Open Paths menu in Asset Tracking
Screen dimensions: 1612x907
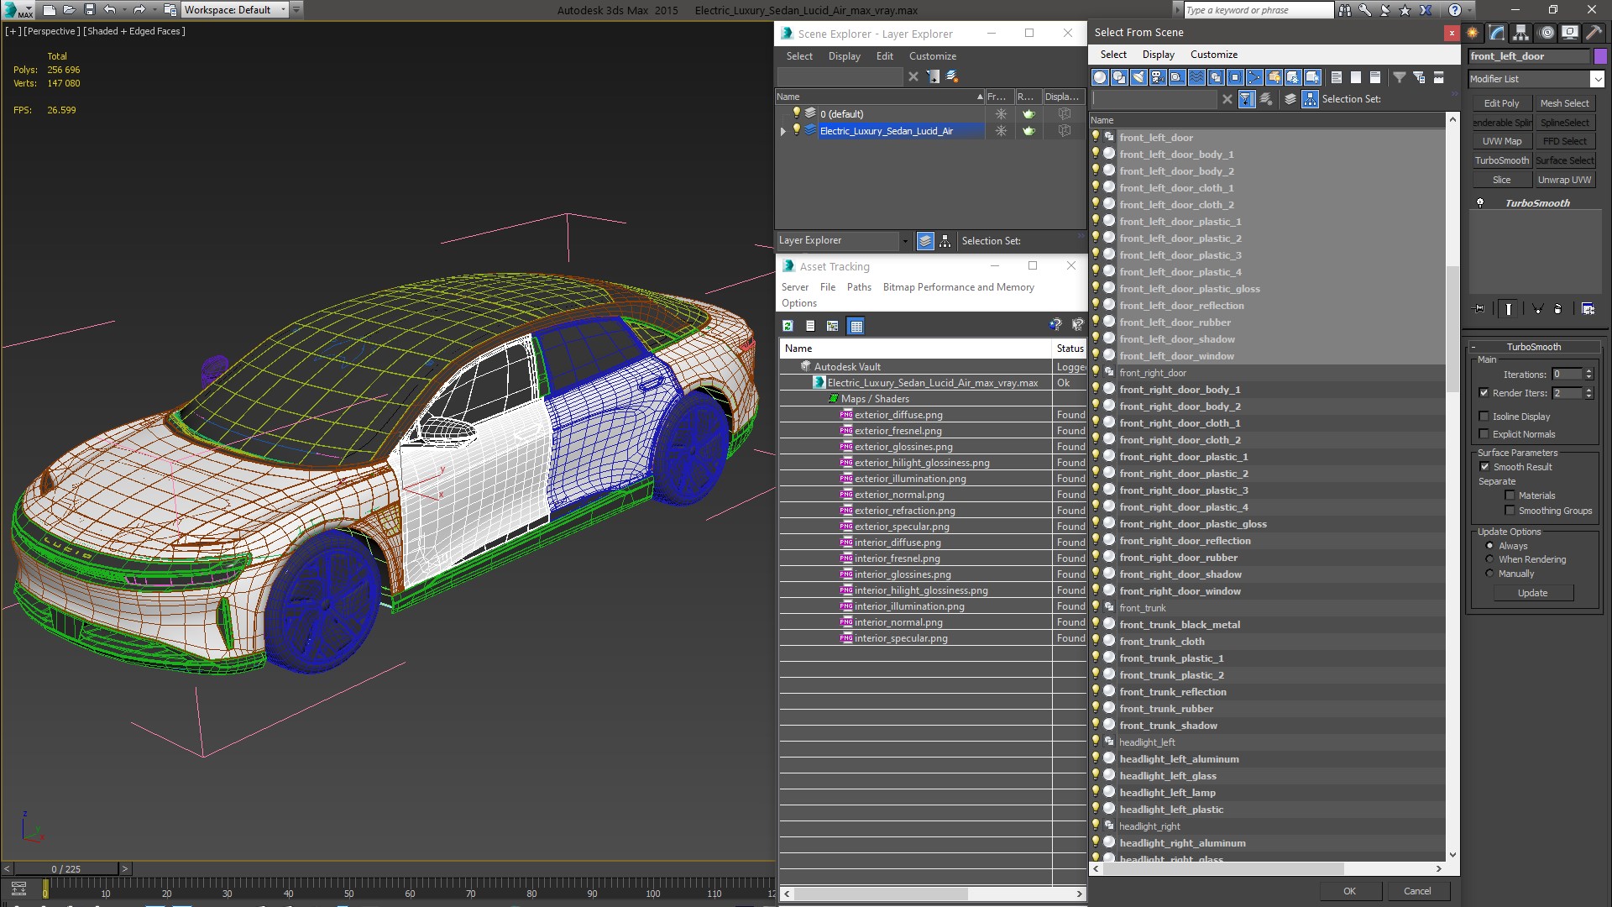click(x=859, y=287)
